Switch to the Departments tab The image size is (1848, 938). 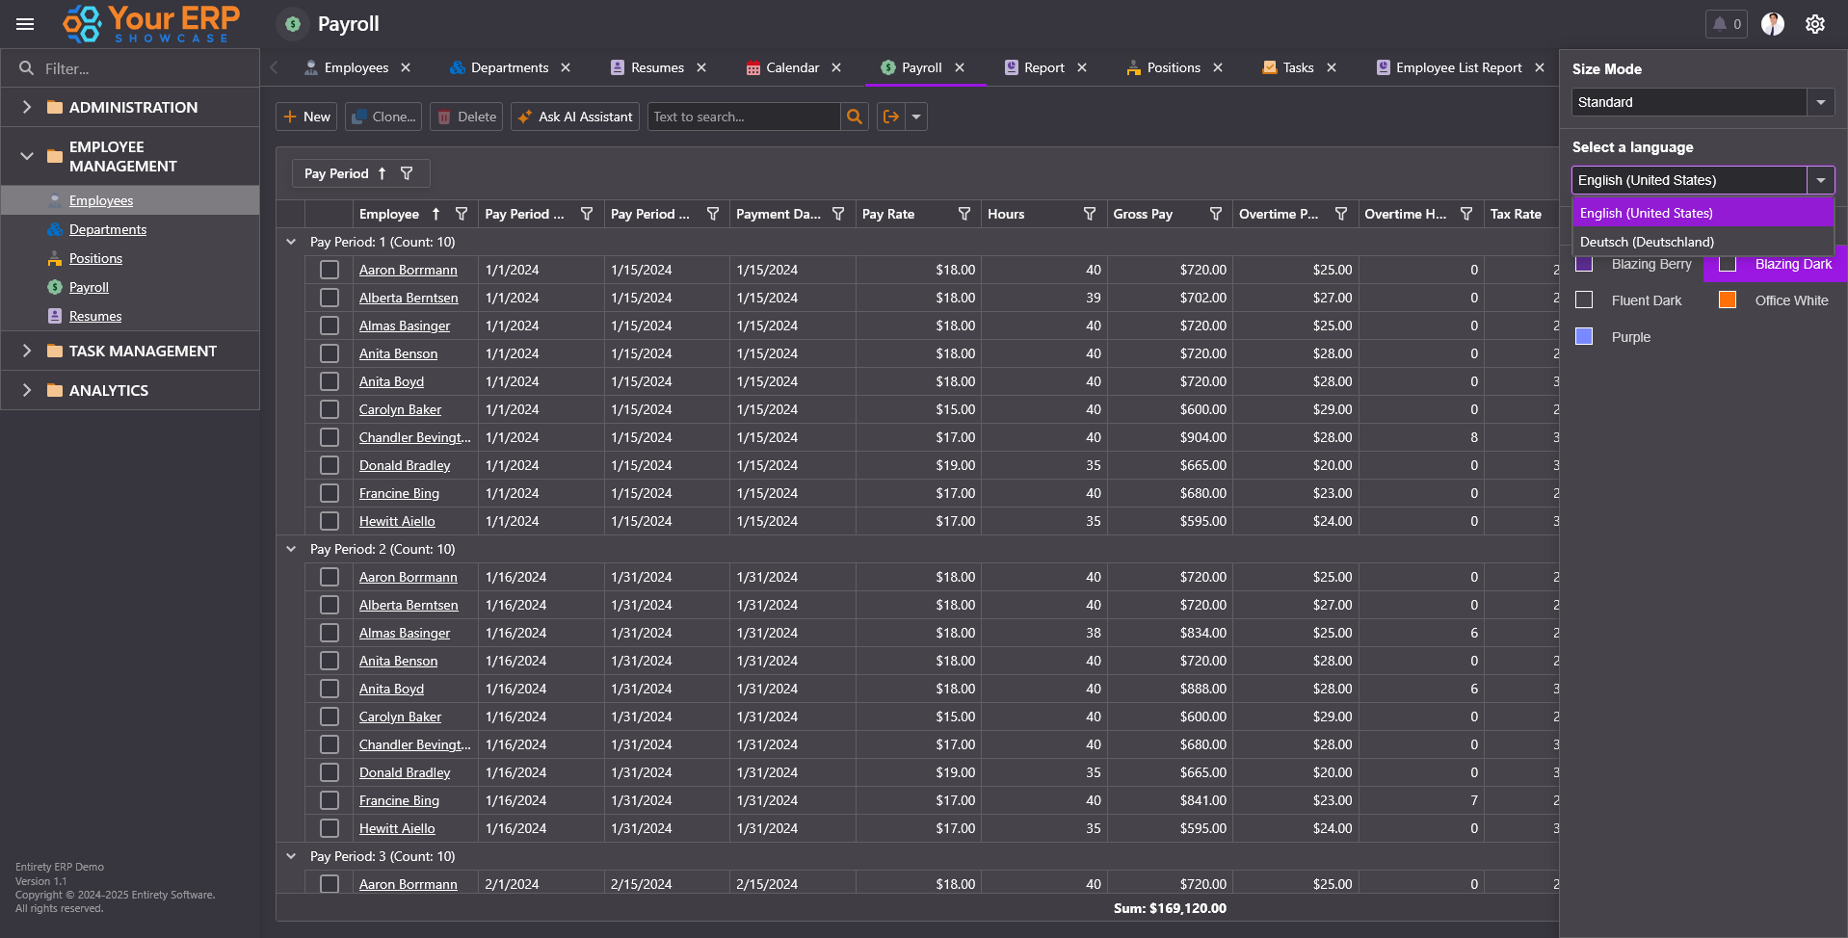pos(509,67)
